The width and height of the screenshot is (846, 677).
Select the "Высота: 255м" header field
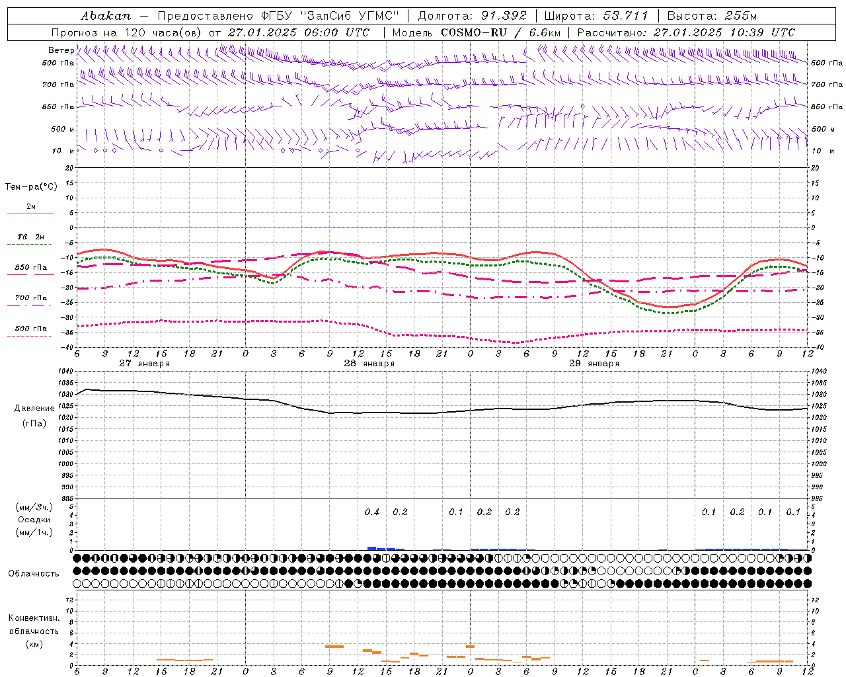point(712,16)
